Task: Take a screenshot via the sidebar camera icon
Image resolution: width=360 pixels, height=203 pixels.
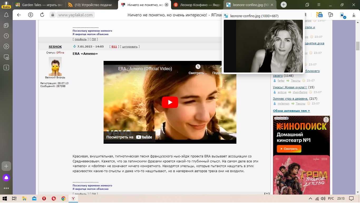Action: tap(6, 57)
